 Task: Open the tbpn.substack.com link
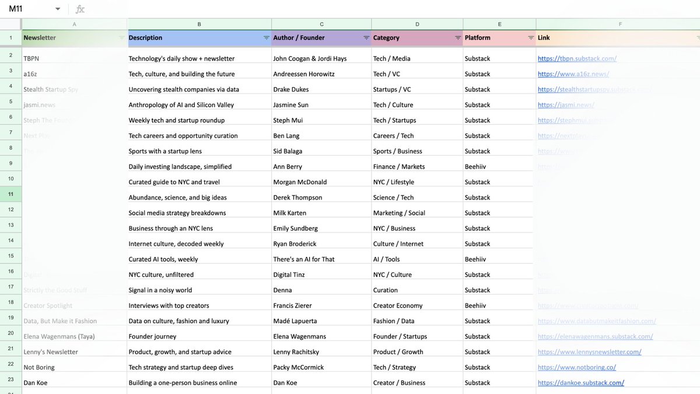pyautogui.click(x=577, y=58)
